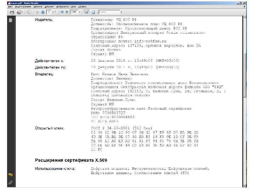Click the page number input field

point(49,12)
